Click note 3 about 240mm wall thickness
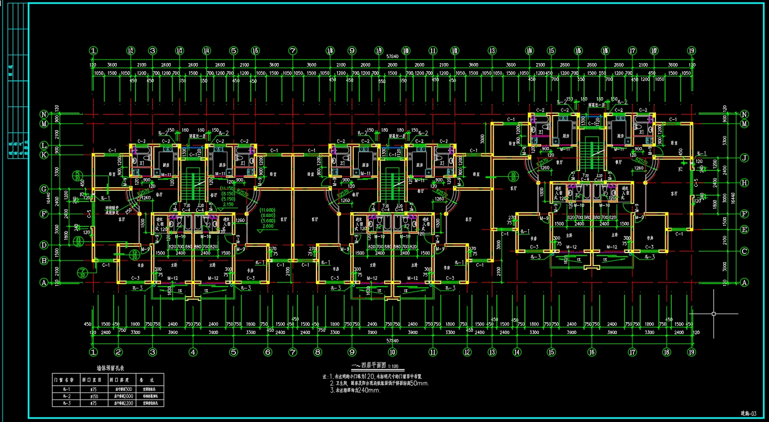This screenshot has width=769, height=422. click(x=356, y=390)
